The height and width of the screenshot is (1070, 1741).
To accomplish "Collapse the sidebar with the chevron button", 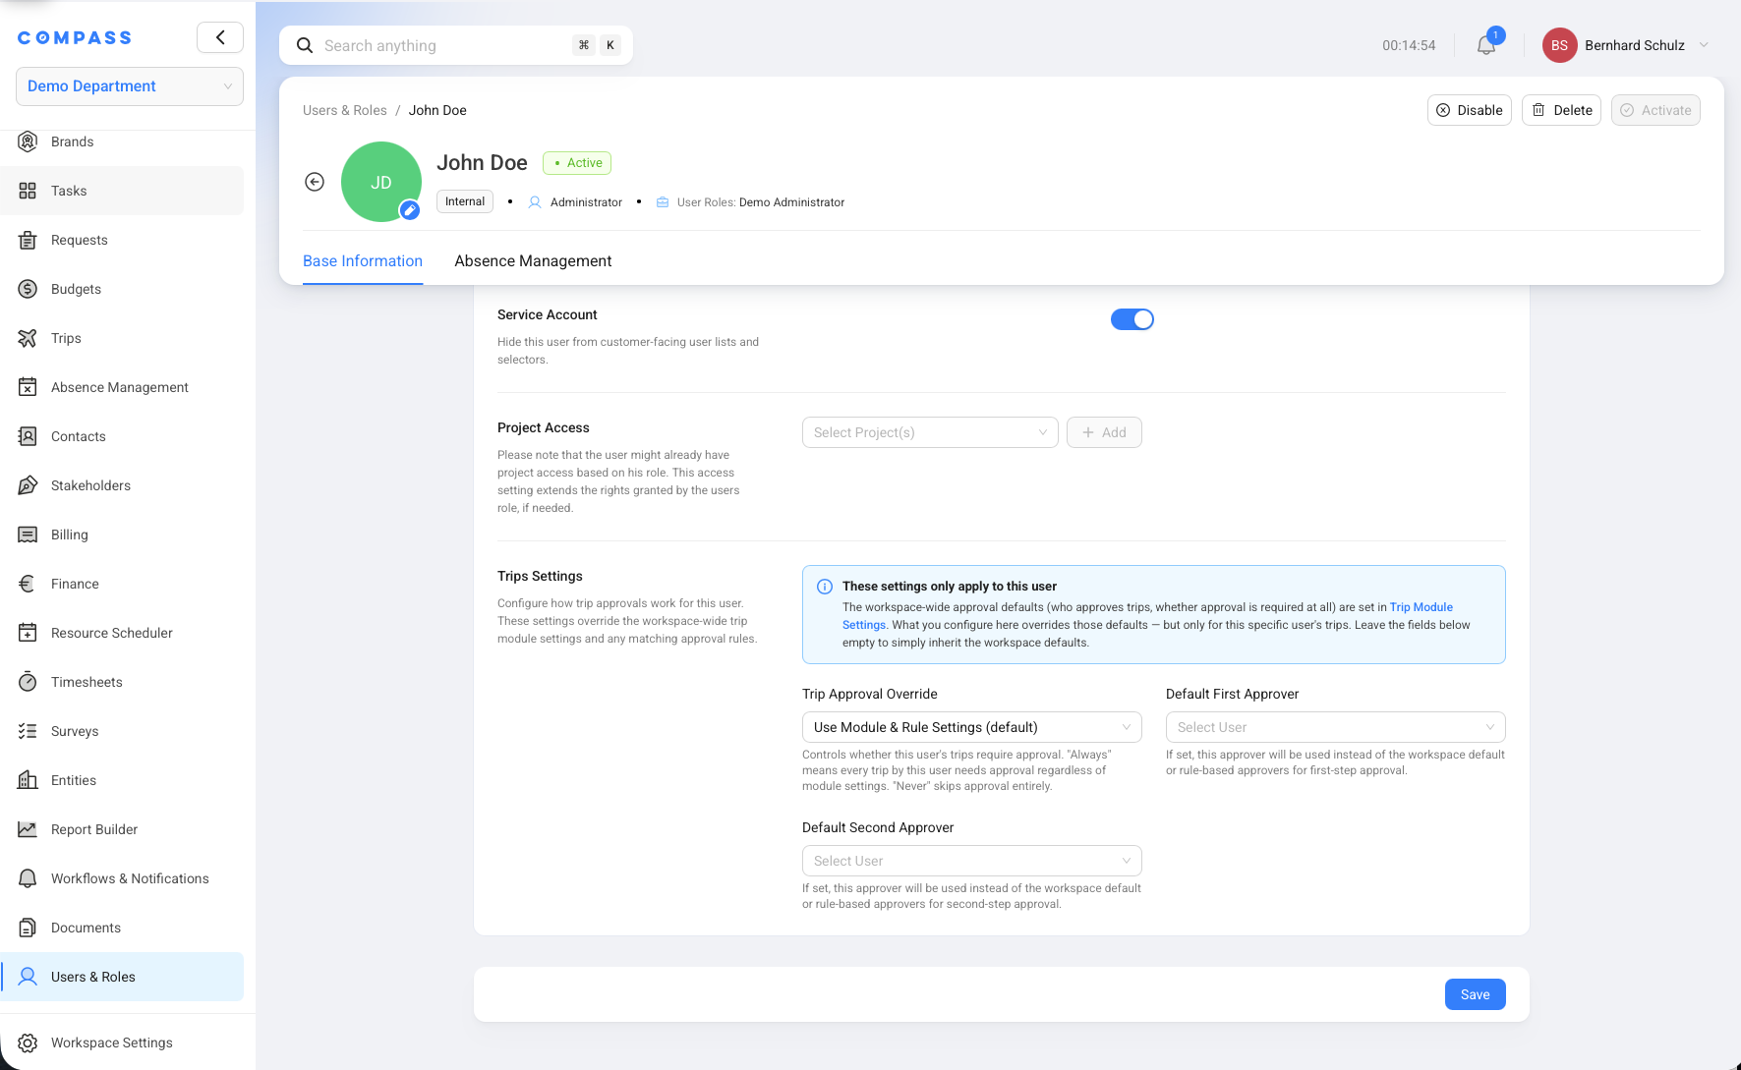I will click(x=220, y=37).
